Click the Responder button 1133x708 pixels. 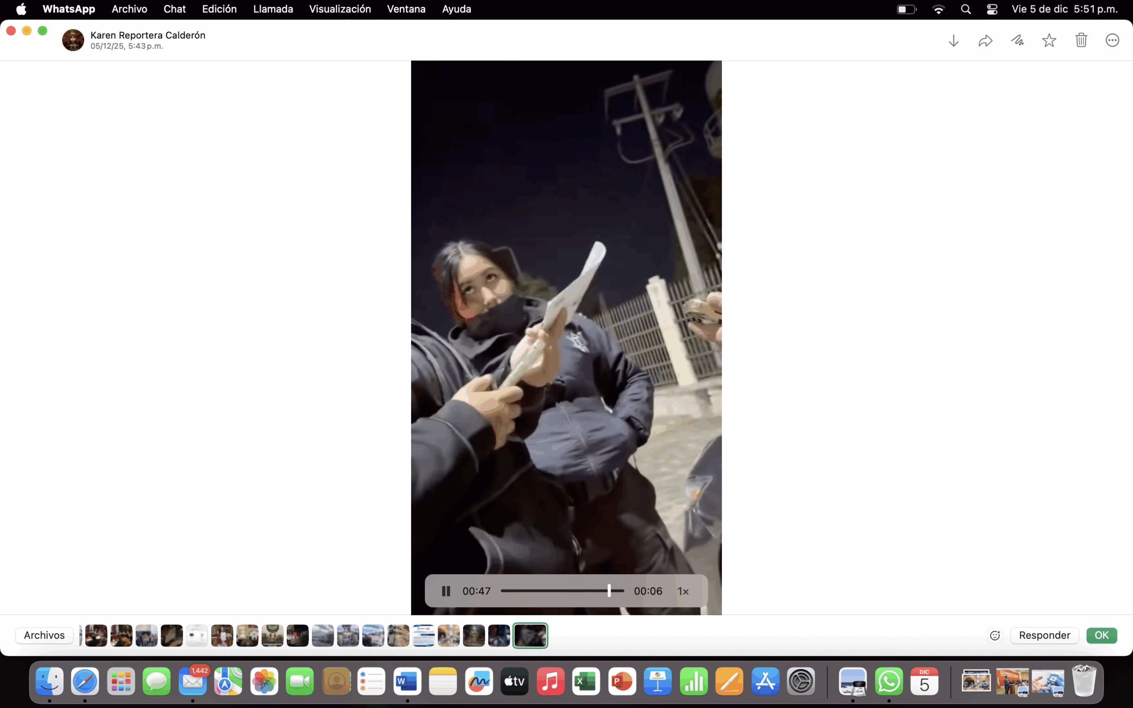tap(1044, 635)
